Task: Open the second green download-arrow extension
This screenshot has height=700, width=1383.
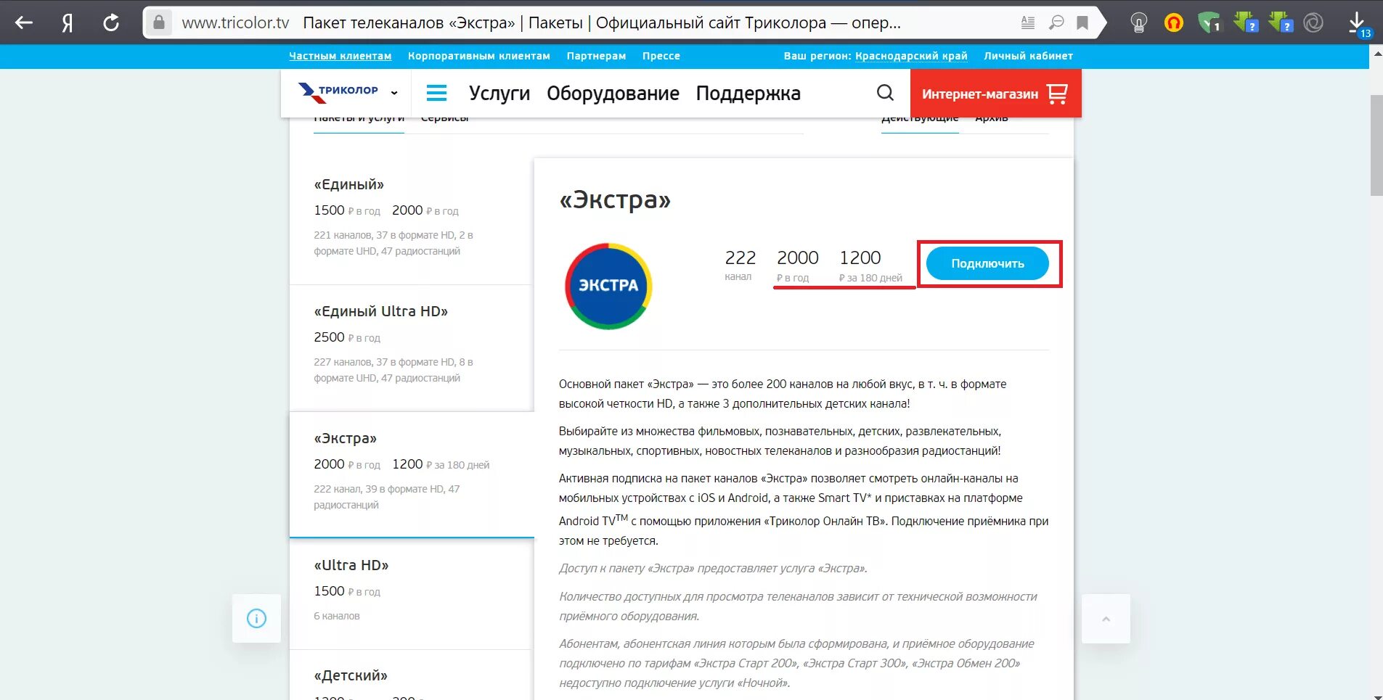Action: (1281, 22)
